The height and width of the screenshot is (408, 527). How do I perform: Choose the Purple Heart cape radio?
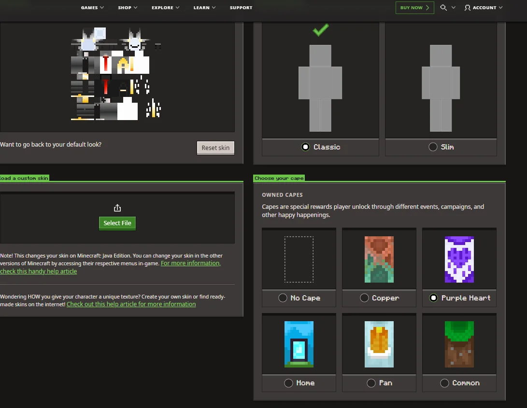point(434,298)
